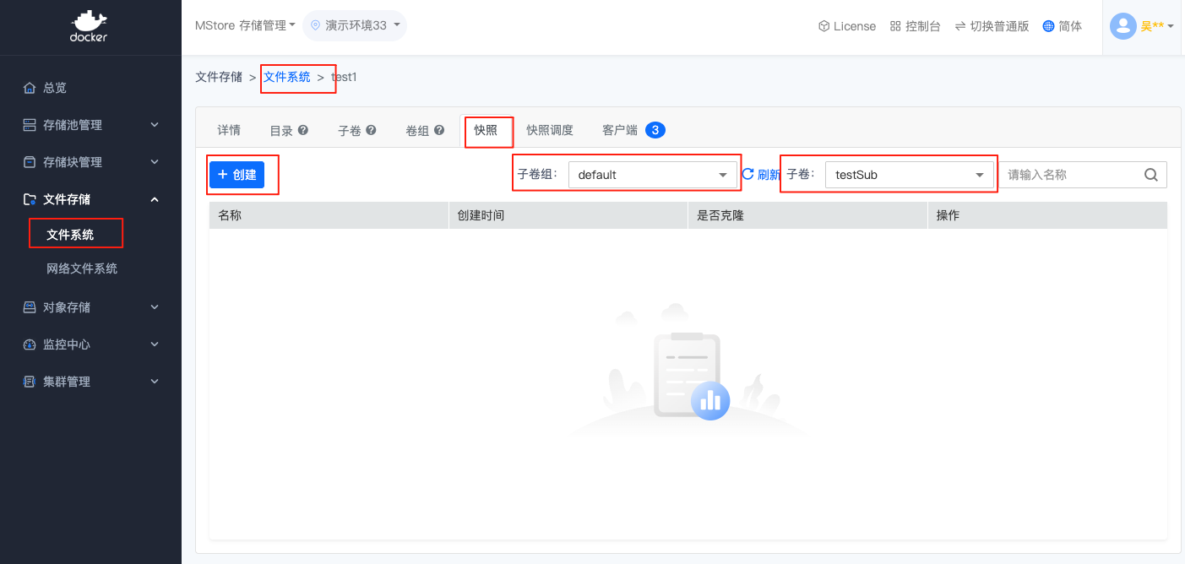This screenshot has height=564, width=1185.
Task: Open the 控制台 console from the top bar
Action: coord(916,26)
